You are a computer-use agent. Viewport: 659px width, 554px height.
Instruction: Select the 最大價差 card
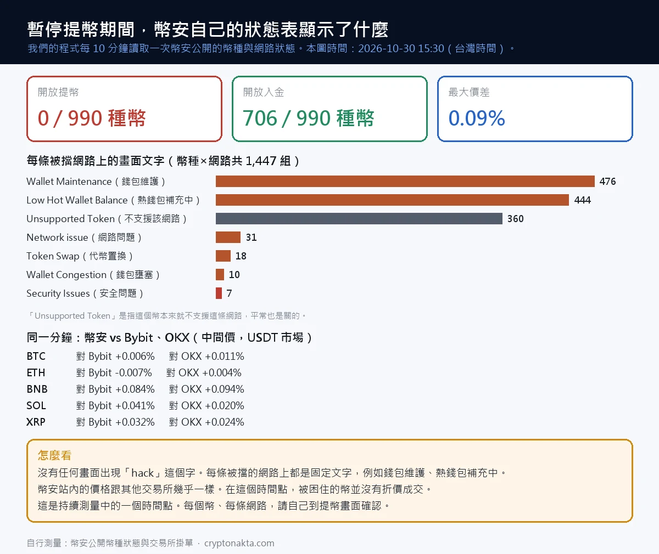click(535, 109)
